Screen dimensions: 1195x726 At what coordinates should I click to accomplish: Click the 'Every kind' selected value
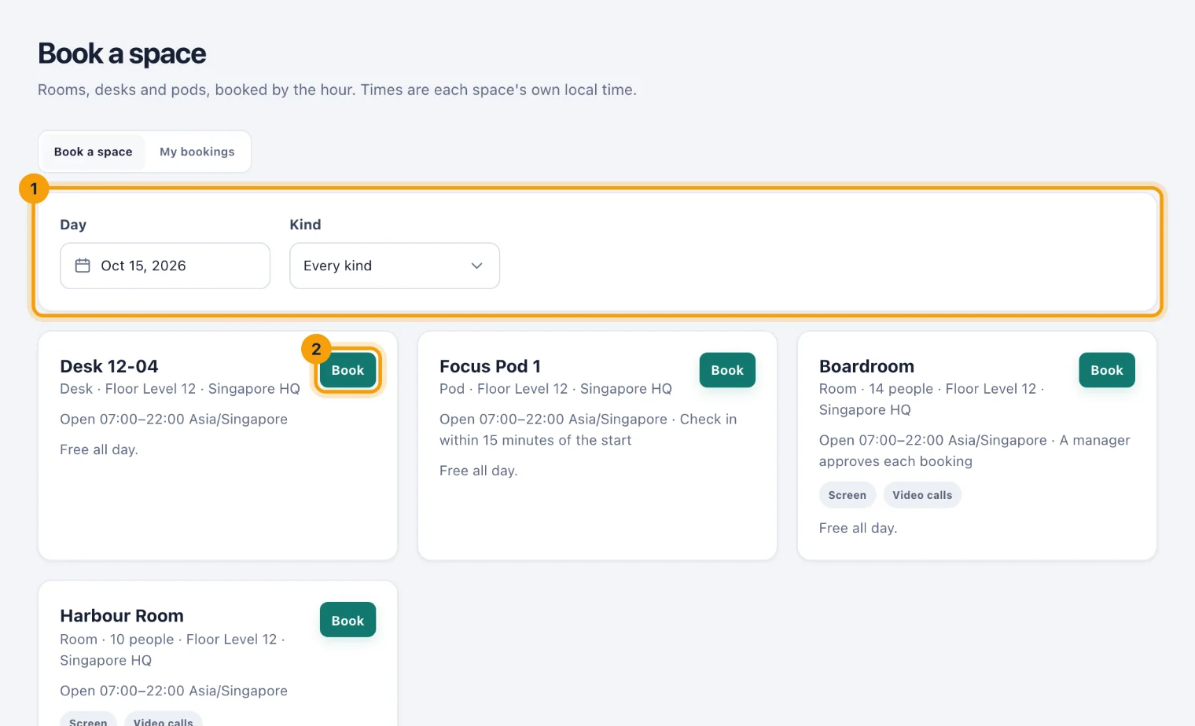point(338,266)
